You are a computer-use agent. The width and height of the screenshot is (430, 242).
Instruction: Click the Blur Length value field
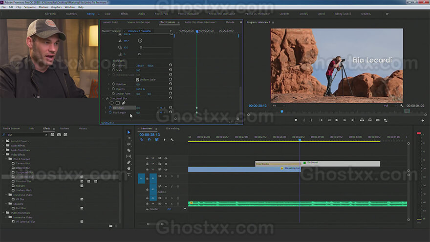tap(138, 112)
